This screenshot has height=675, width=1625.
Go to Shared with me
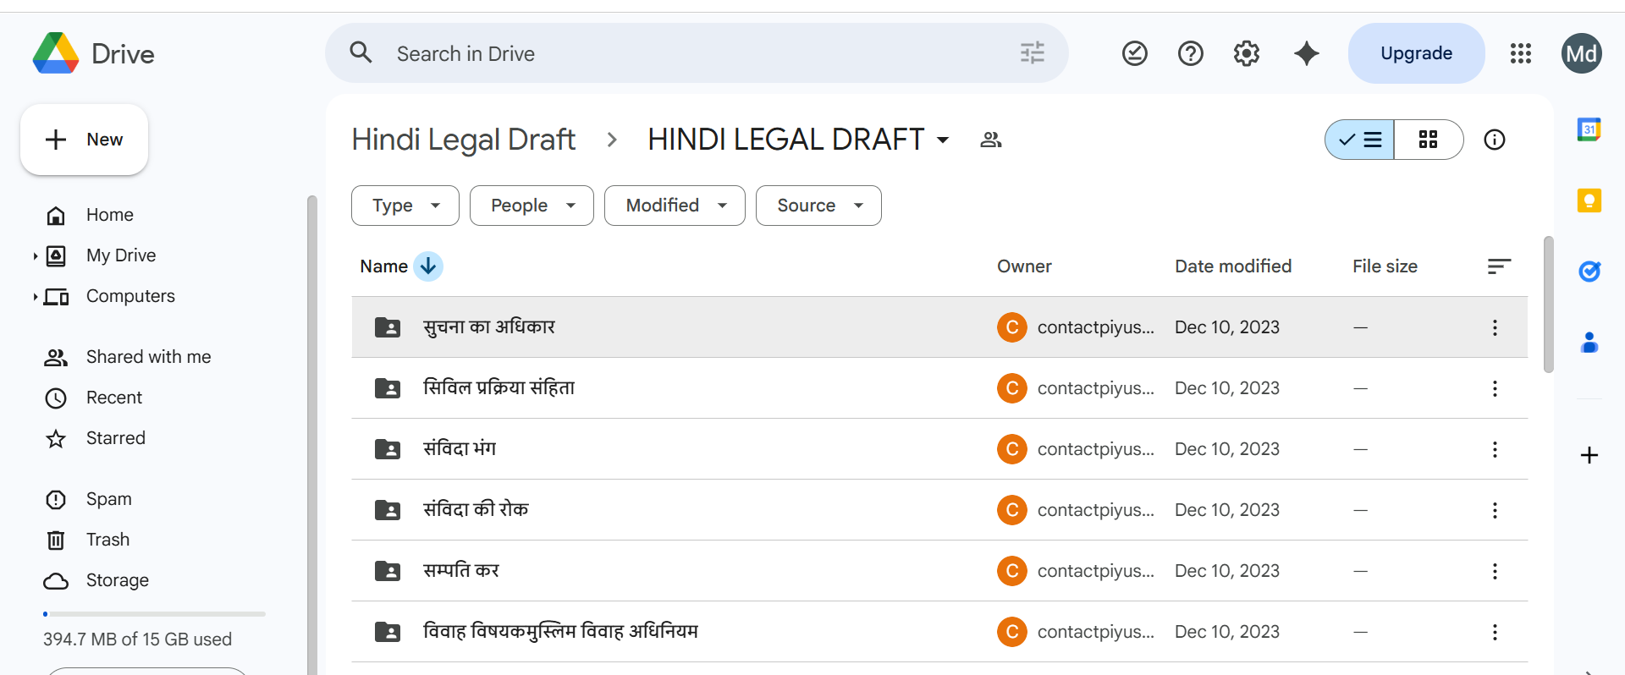tap(148, 357)
